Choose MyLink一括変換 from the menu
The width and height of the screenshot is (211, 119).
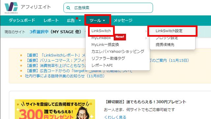click(105, 45)
